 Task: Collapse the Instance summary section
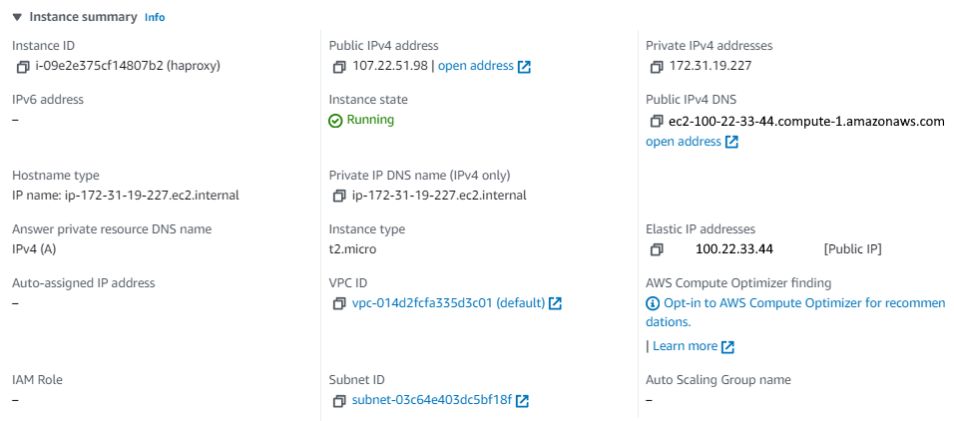(17, 17)
